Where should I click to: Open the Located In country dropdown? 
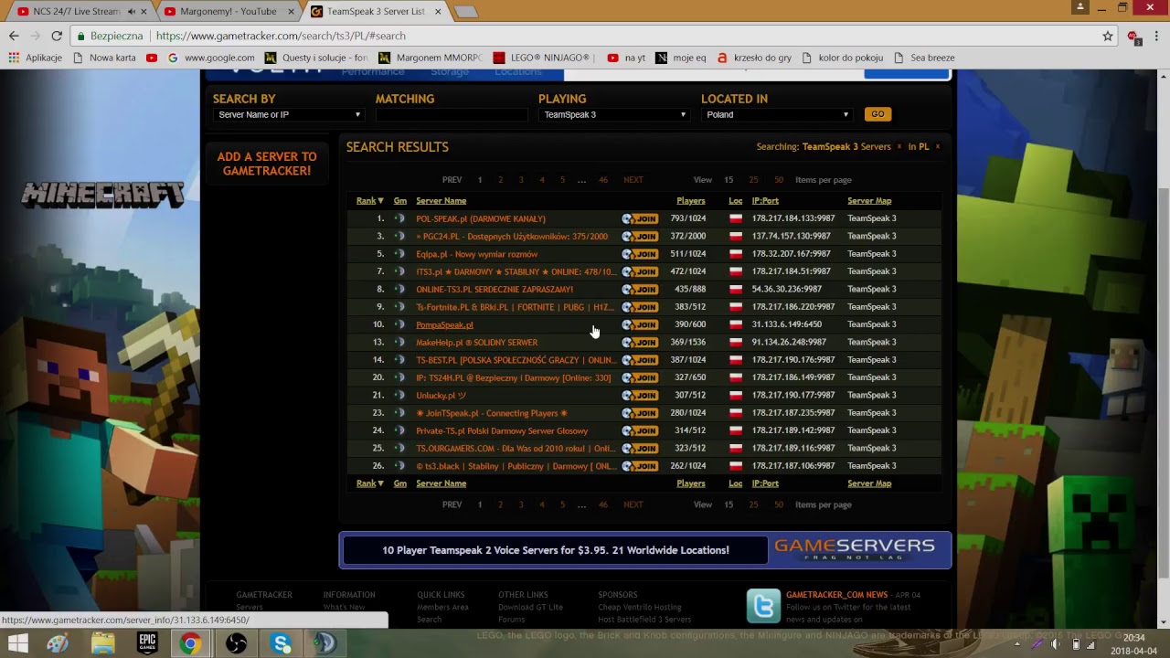click(x=777, y=114)
